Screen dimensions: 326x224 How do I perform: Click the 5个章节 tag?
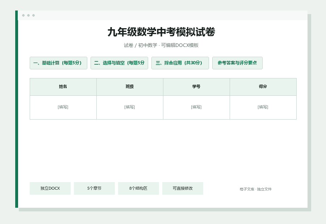click(x=94, y=188)
